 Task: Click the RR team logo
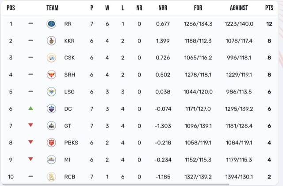tap(51, 24)
